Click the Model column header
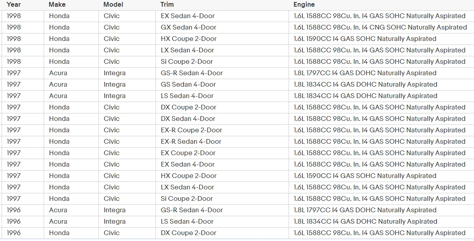This screenshot has width=474, height=241. [x=113, y=5]
